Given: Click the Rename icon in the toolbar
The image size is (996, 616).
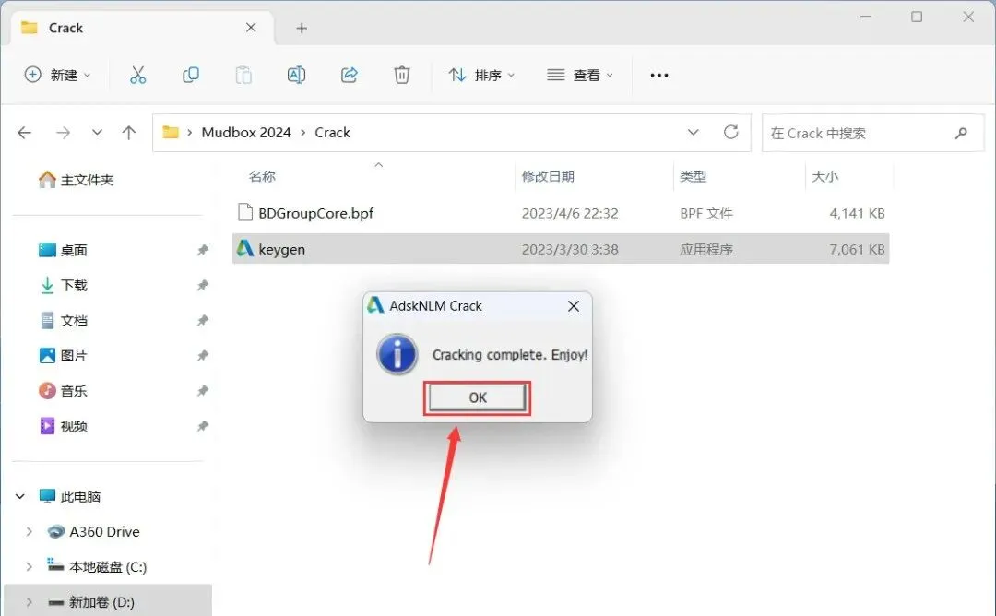Looking at the screenshot, I should pos(296,75).
